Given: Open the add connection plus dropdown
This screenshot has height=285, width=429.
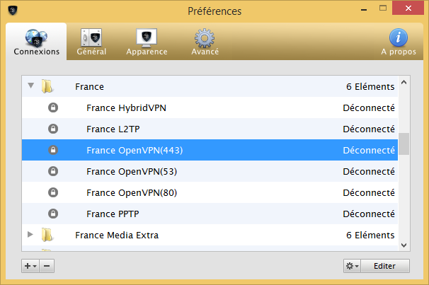Looking at the screenshot, I should tap(30, 266).
